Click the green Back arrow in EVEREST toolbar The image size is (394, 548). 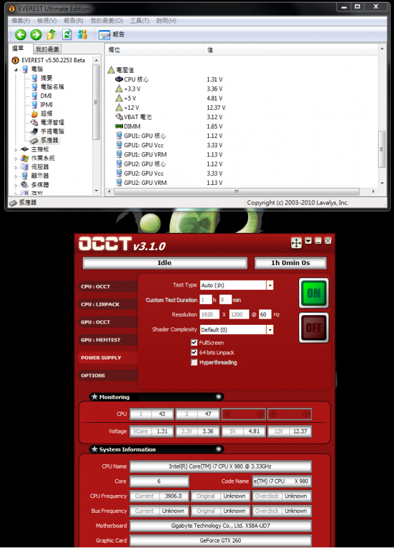point(20,35)
